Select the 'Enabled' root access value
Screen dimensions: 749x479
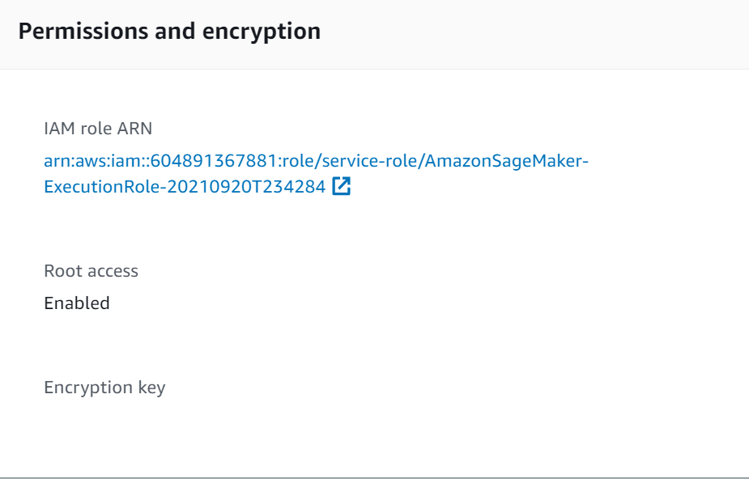click(x=77, y=303)
